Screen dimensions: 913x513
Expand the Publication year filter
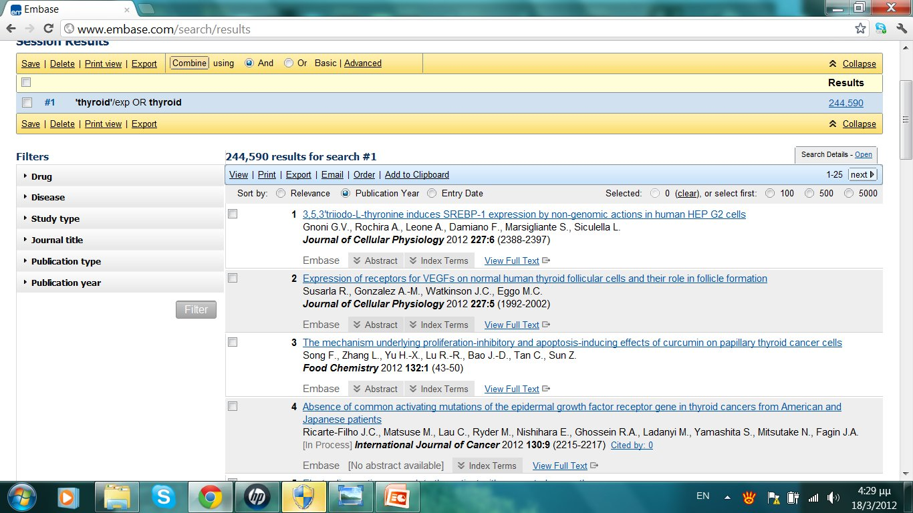pos(120,283)
